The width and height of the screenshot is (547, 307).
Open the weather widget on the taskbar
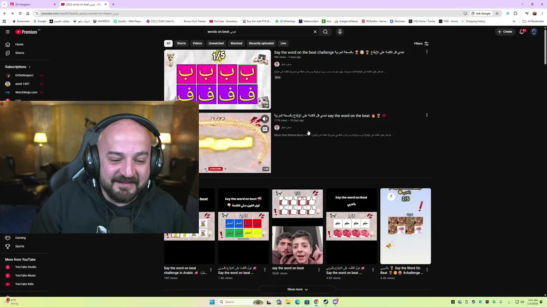[x=12, y=302]
